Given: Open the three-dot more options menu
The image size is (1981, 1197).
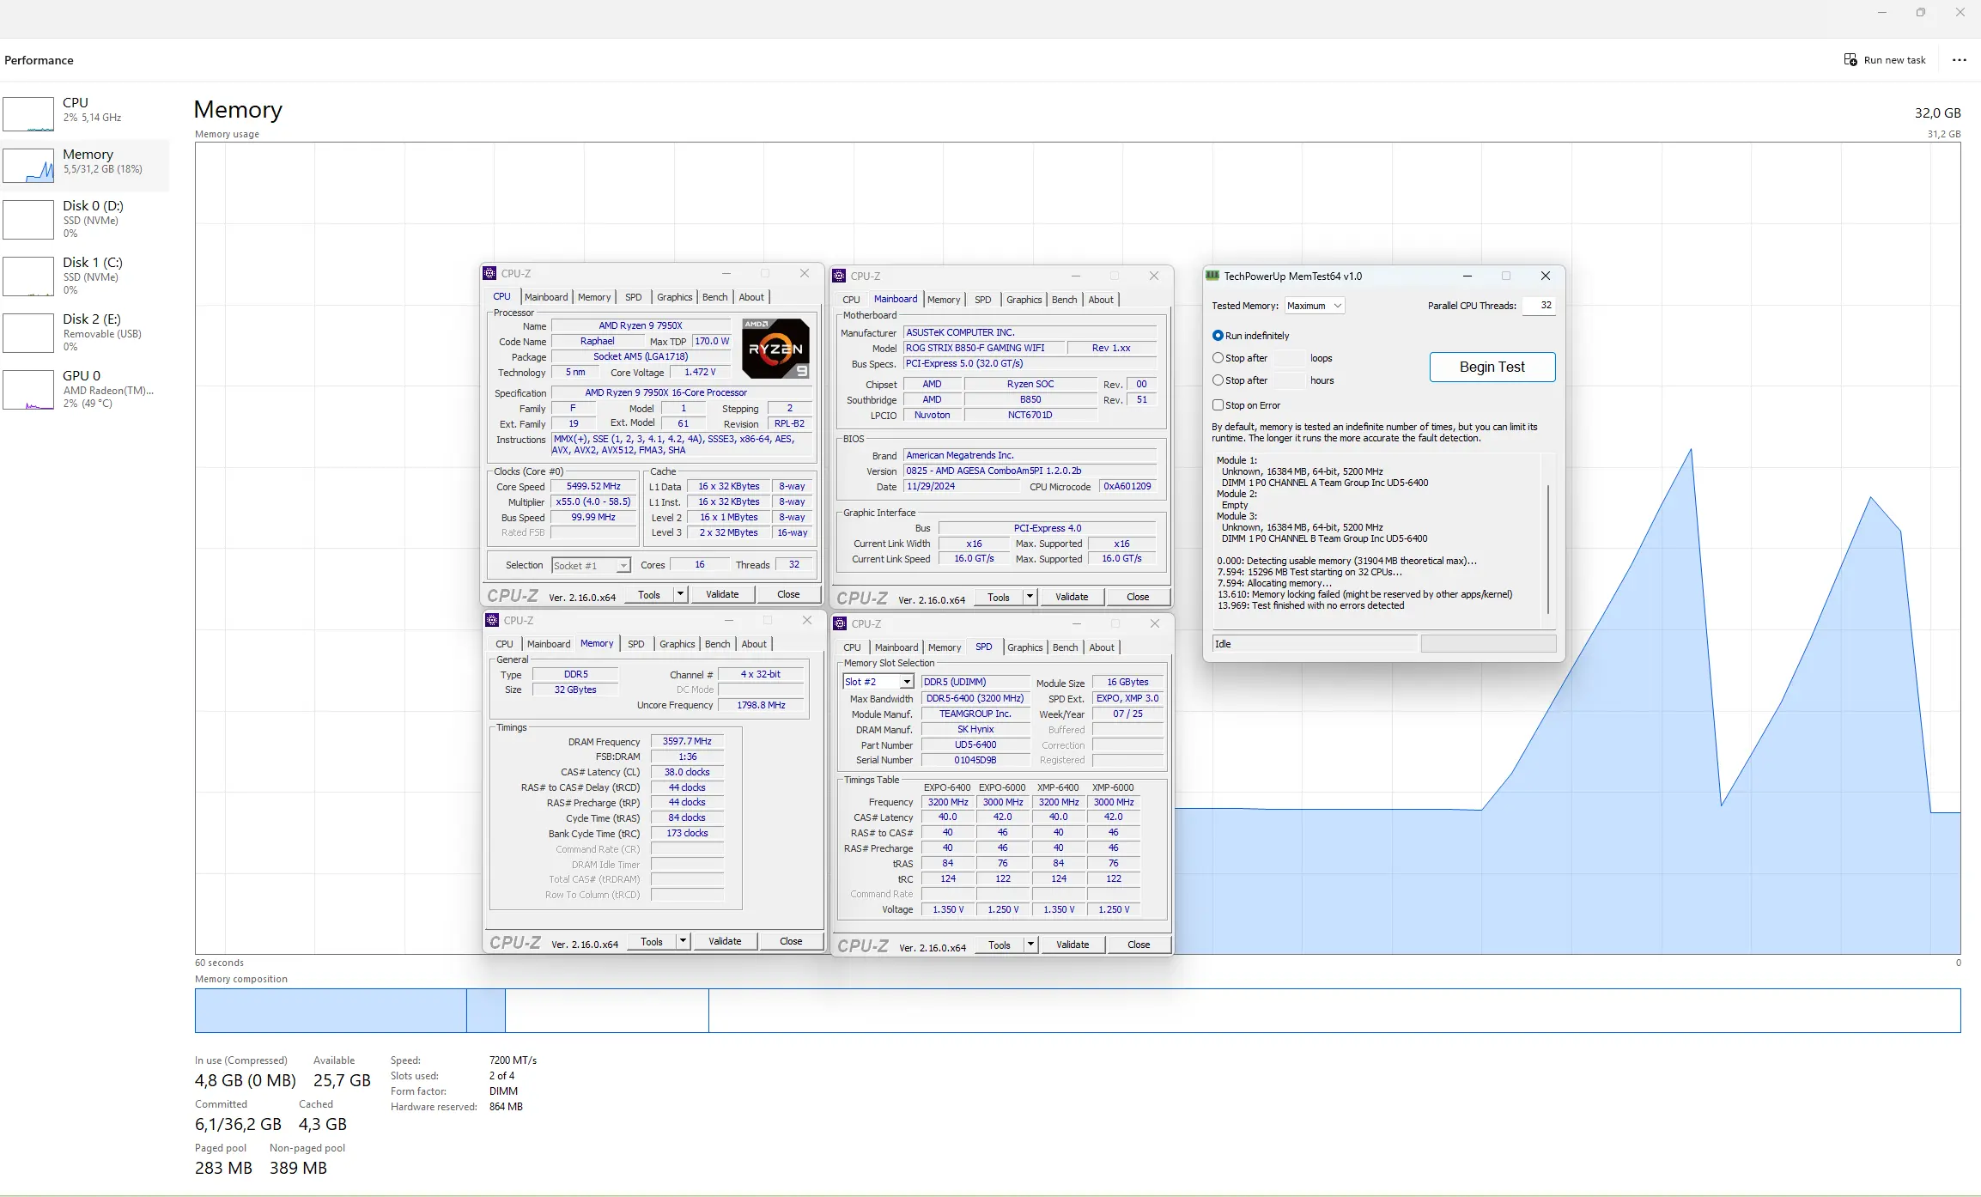Looking at the screenshot, I should (1959, 60).
